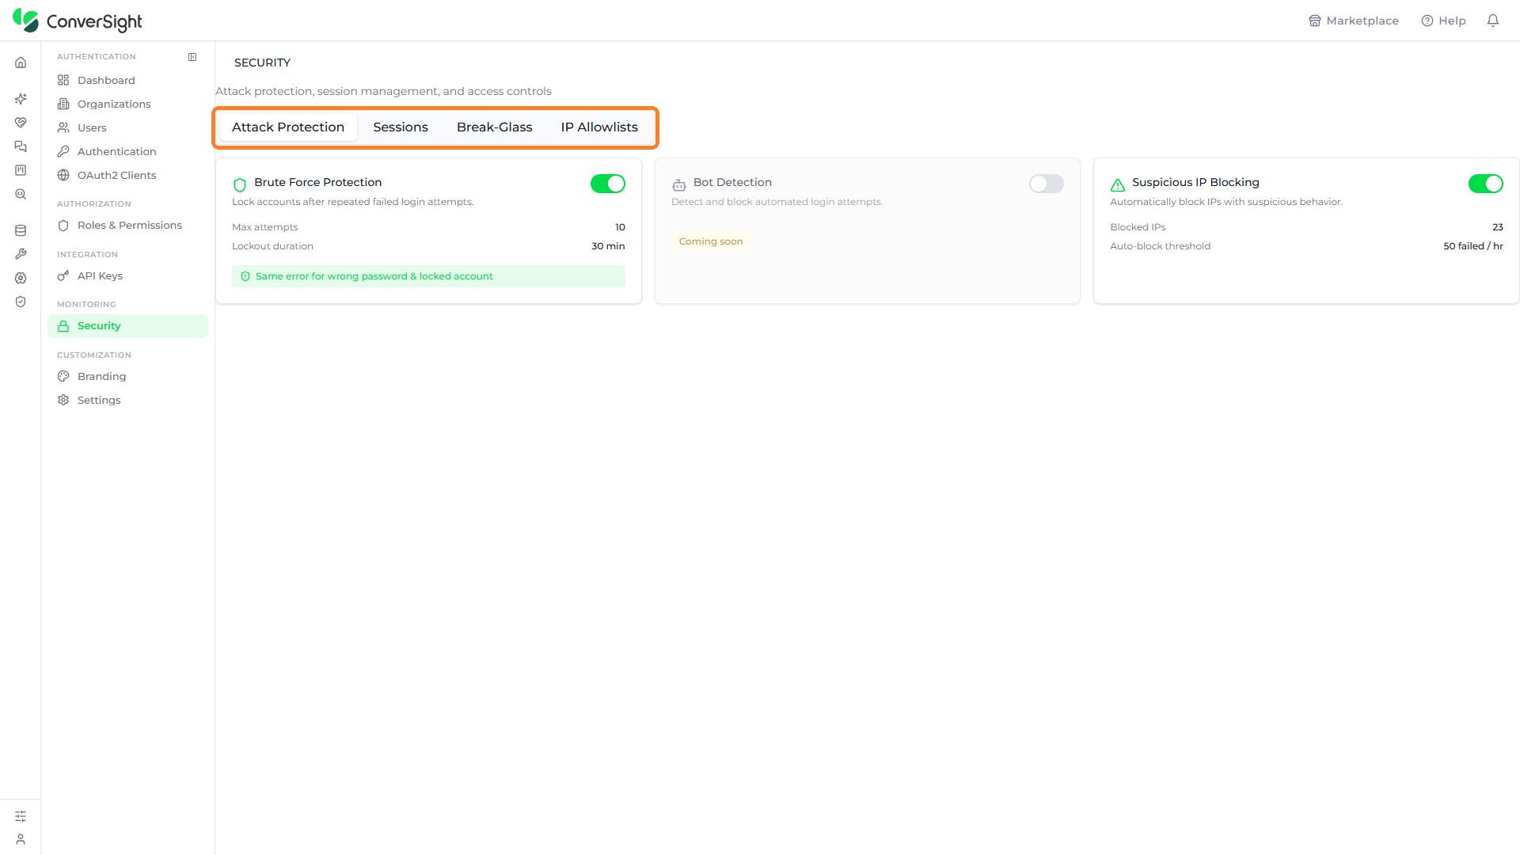Select the IP Allowlists tab
1520x855 pixels.
pos(599,127)
